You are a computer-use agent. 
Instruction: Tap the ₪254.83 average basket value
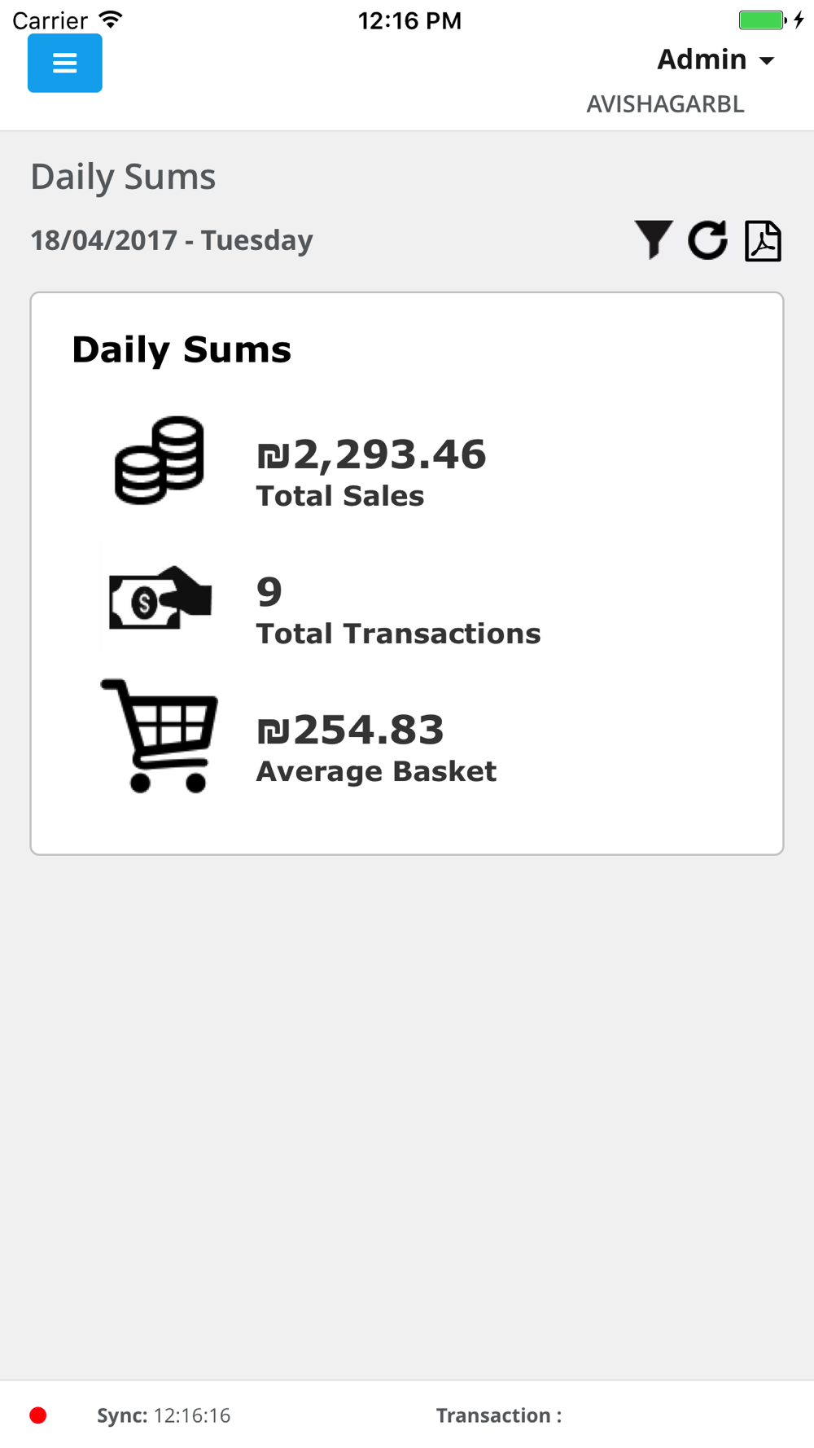click(350, 730)
